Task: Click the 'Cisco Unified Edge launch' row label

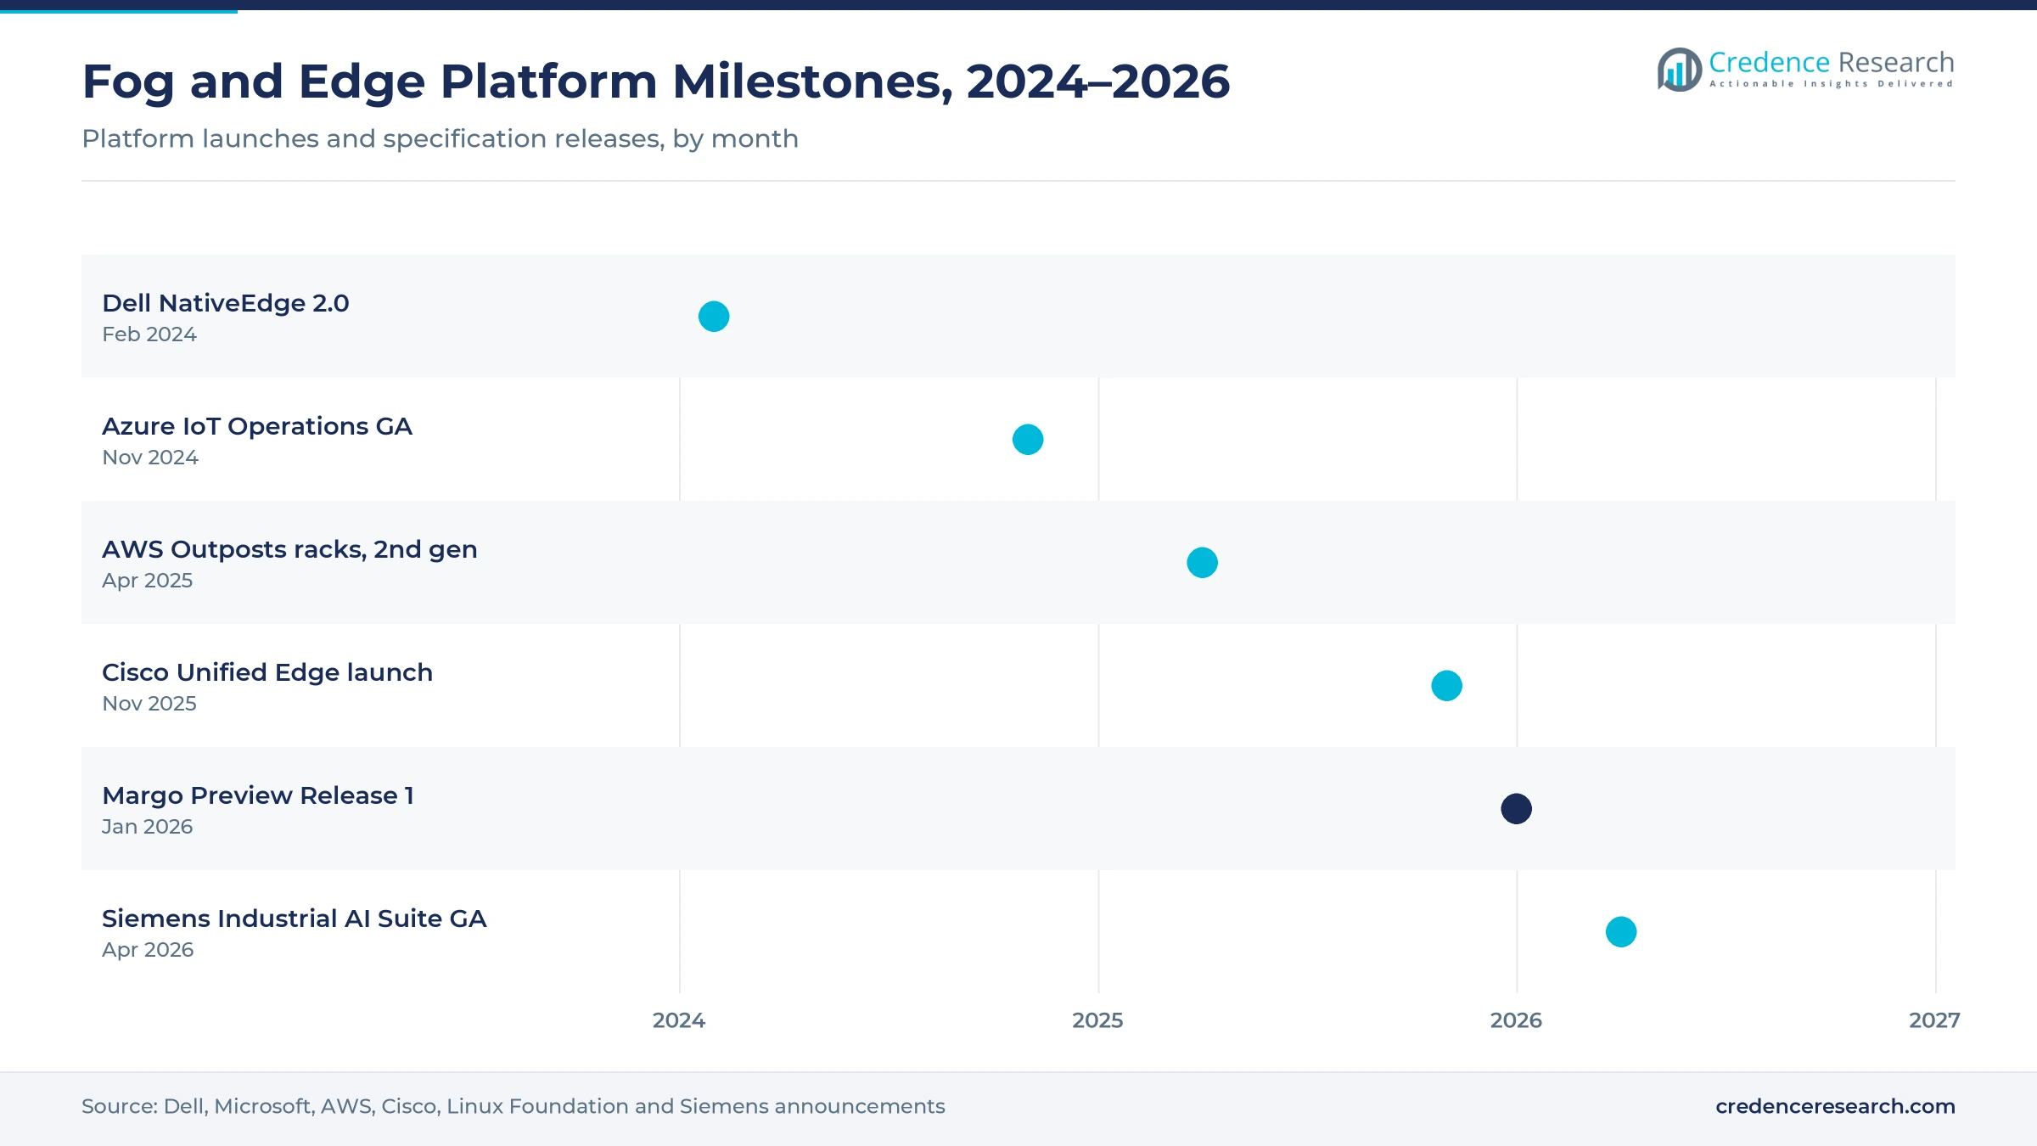Action: [267, 672]
